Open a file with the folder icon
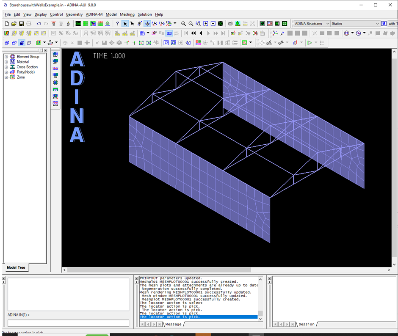398x336 pixels. 14,24
